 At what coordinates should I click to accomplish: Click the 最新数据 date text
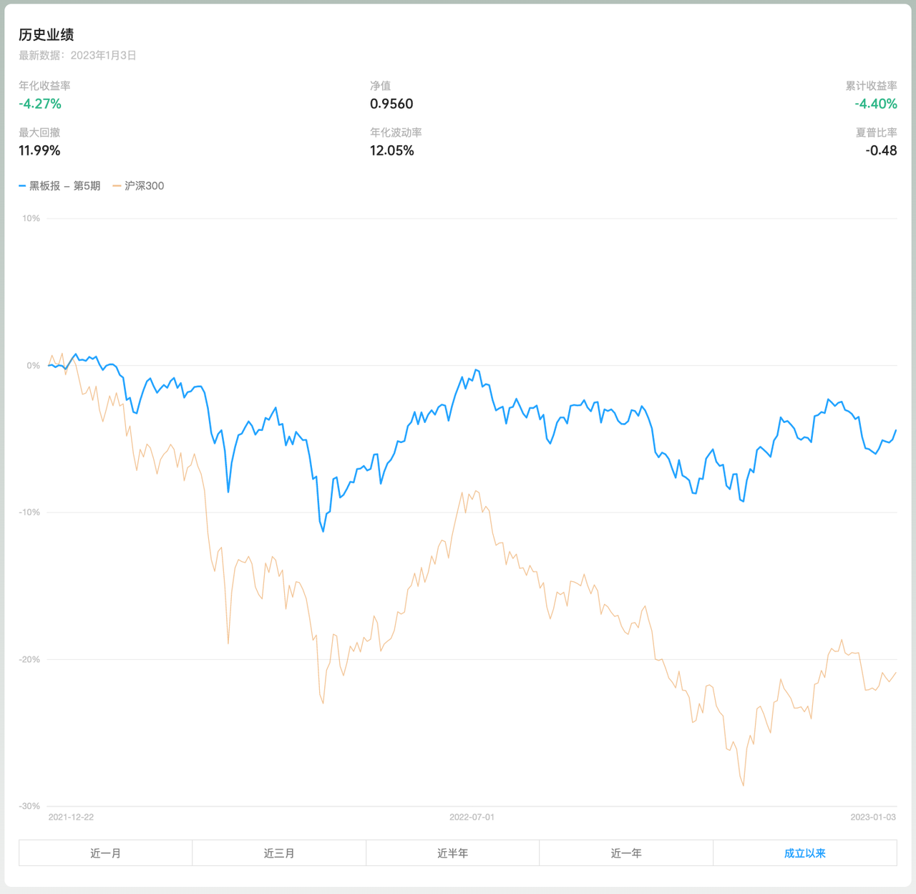coord(77,55)
